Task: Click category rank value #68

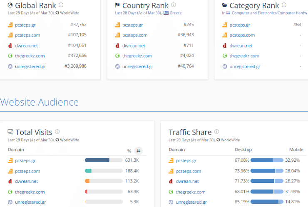Action: pos(297,25)
